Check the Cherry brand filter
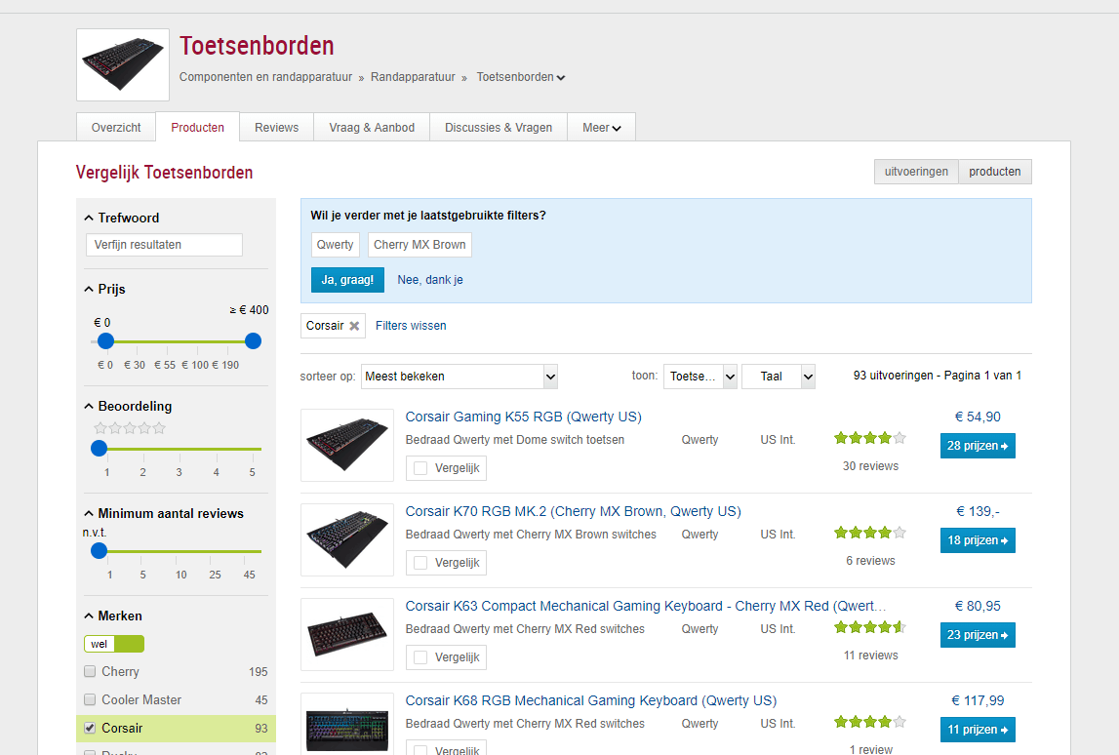1119x755 pixels. [90, 671]
